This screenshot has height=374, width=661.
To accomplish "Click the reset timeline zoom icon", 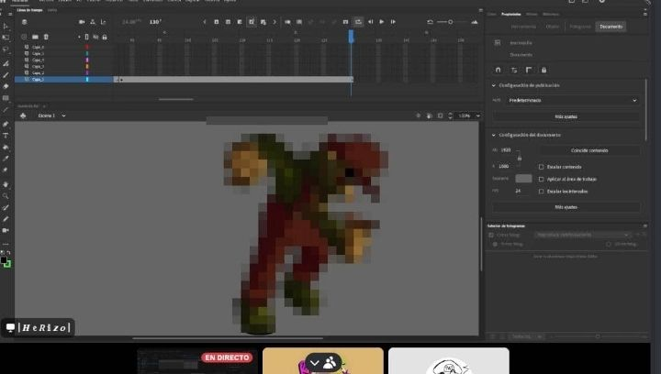I will click(x=430, y=22).
